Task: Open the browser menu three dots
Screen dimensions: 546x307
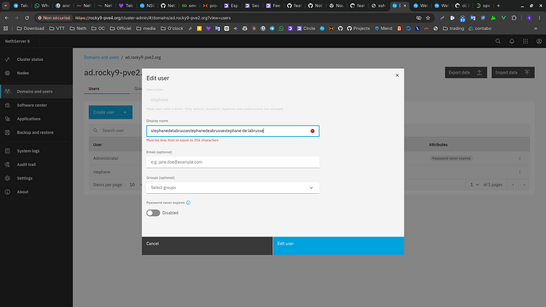Action: tap(540, 17)
